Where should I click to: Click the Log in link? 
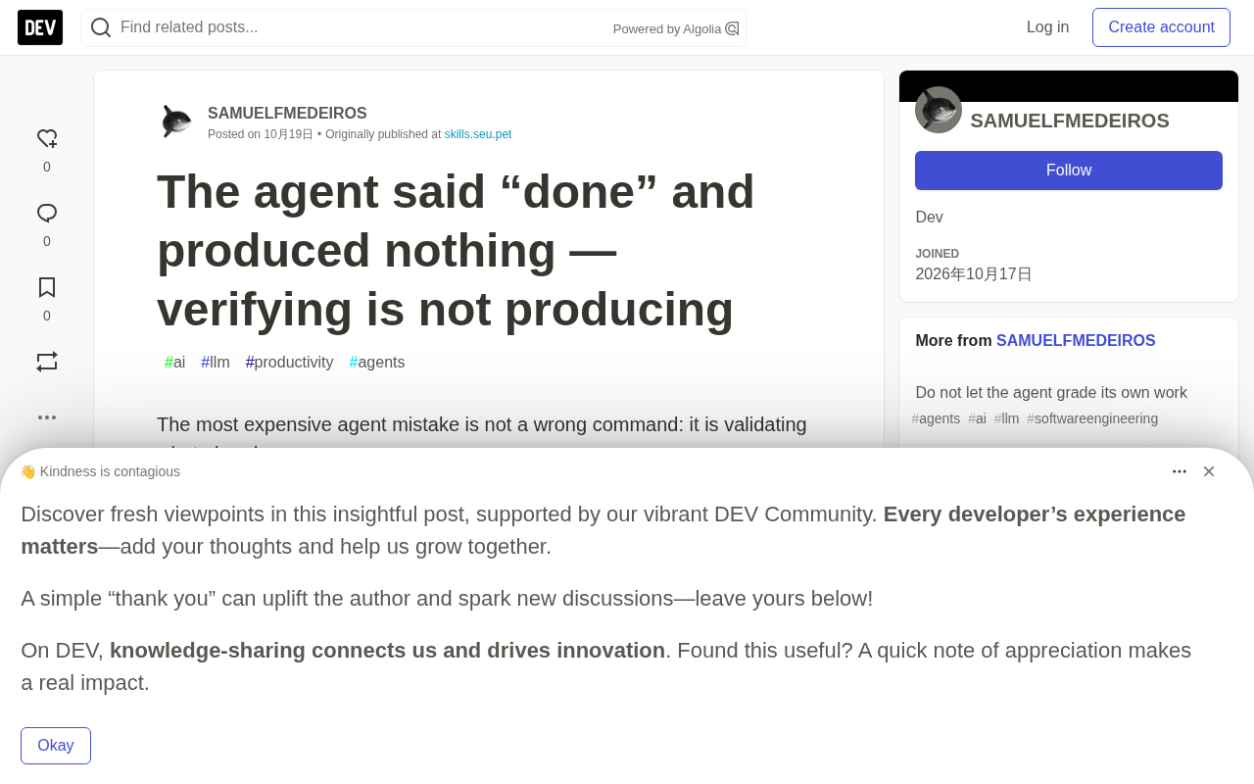click(1047, 27)
